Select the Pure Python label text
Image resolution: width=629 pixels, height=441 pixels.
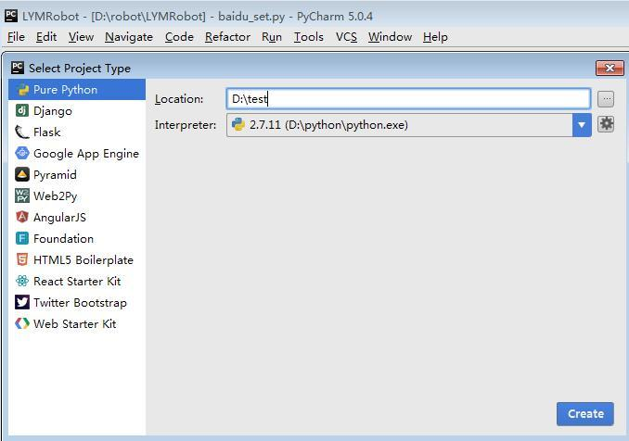click(x=65, y=90)
